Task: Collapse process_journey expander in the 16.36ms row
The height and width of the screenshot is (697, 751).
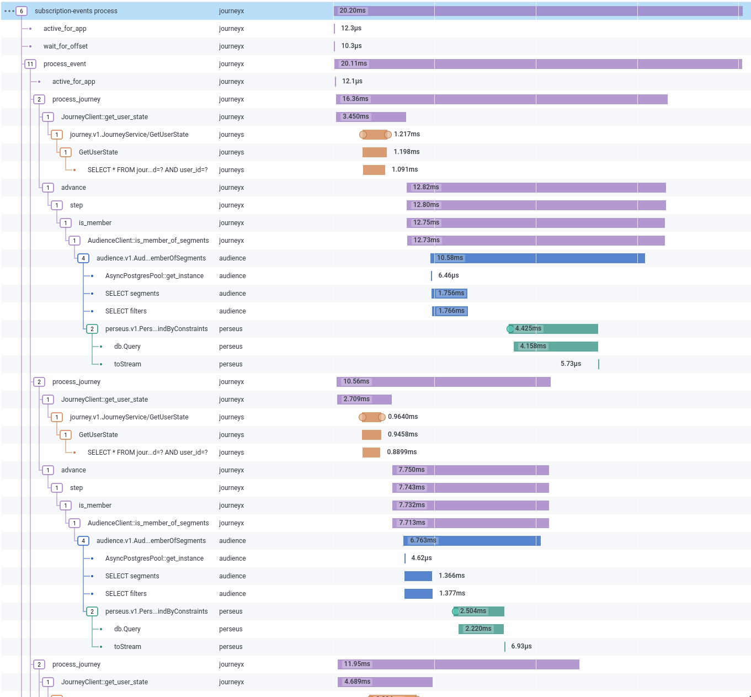Action: coord(39,99)
